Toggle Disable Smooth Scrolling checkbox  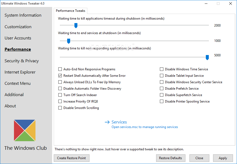click(x=60, y=108)
